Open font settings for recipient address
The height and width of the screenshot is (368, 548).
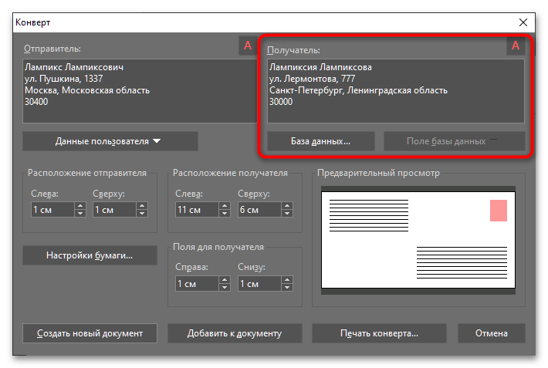pyautogui.click(x=515, y=46)
